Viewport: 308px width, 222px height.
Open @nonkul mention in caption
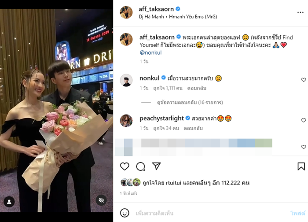(150, 53)
